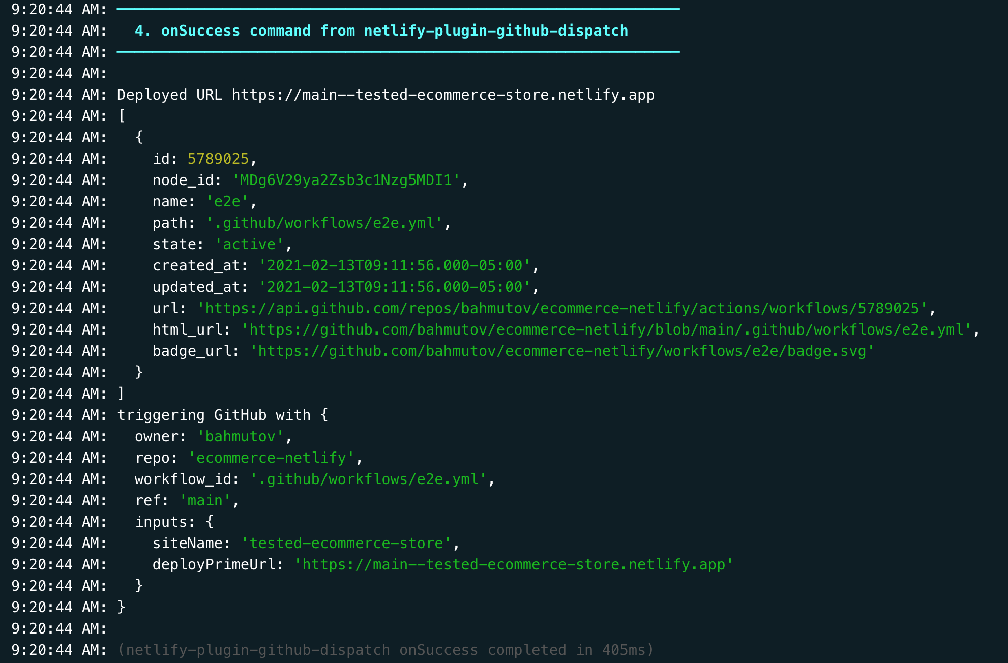1008x663 pixels.
Task: Click the id number 5789025
Action: coord(218,159)
